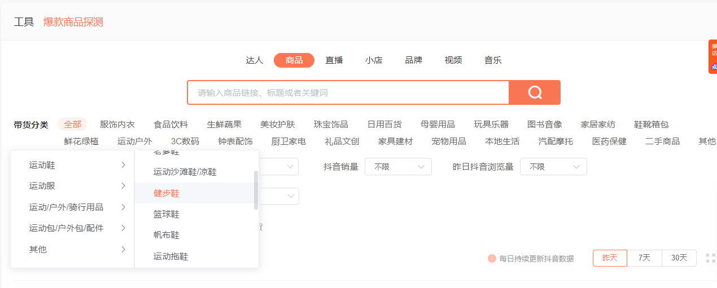Click the submenu scrollbar thumb
This screenshot has height=288, width=717.
[256, 190]
